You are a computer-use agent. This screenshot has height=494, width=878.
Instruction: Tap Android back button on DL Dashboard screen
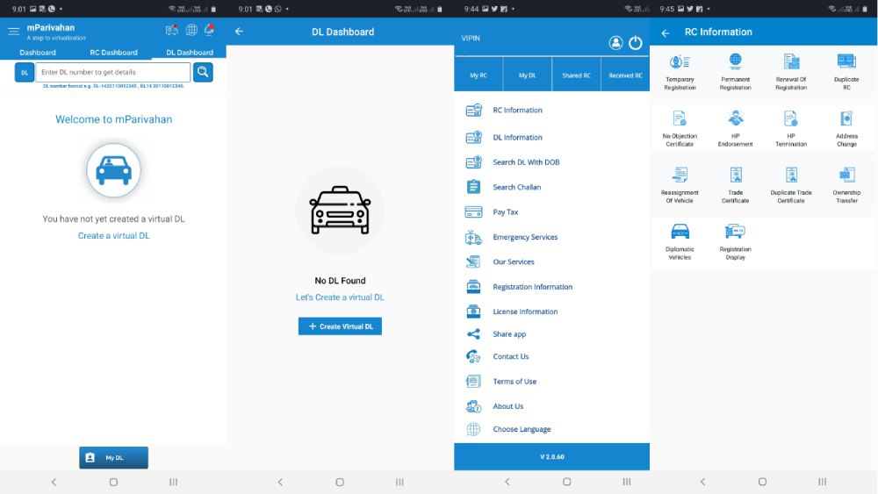(280, 482)
